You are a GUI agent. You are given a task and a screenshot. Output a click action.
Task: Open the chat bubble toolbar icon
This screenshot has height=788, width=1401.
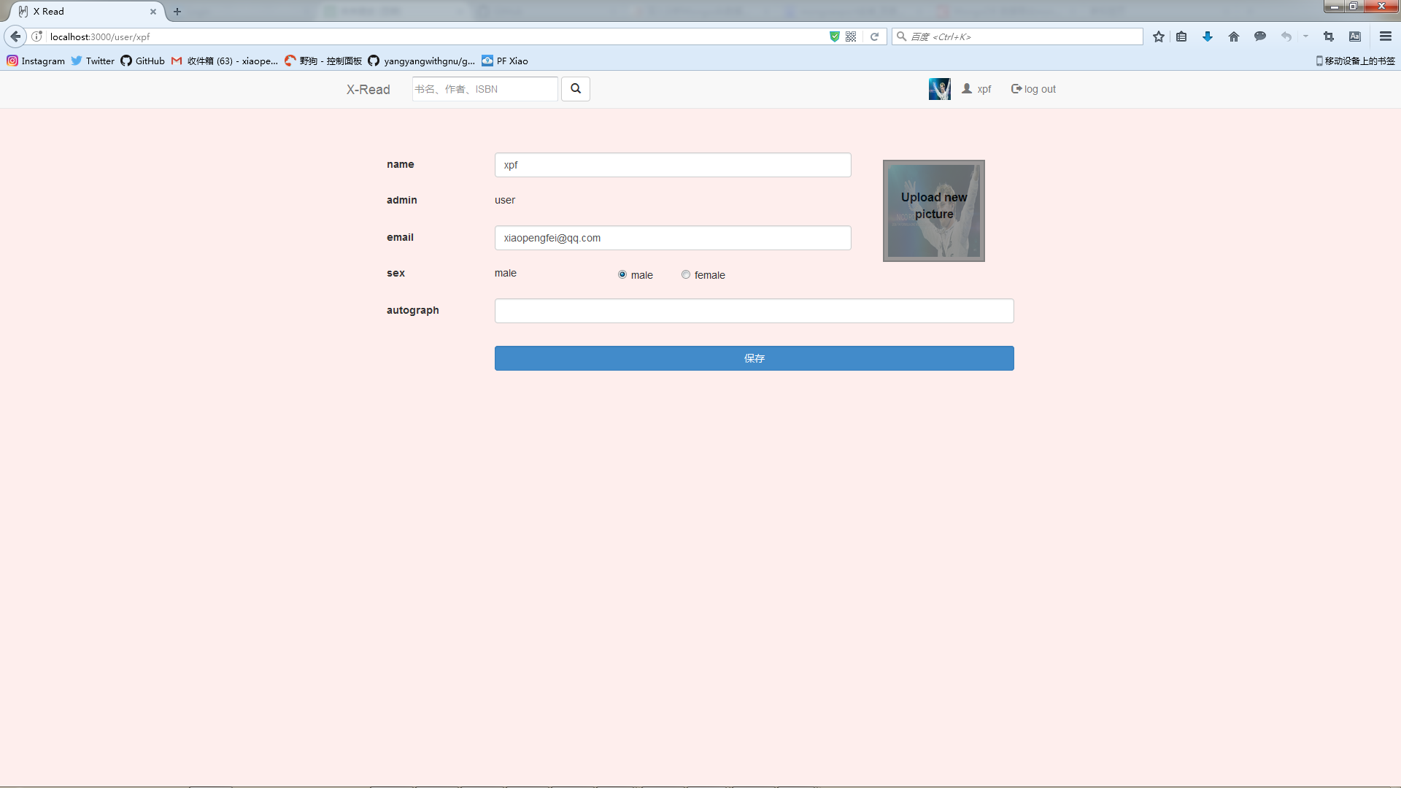pyautogui.click(x=1260, y=36)
